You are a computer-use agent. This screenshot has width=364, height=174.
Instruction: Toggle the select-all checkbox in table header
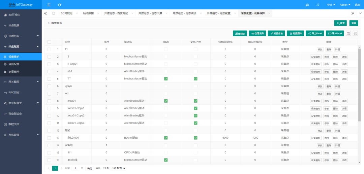(x=49, y=42)
